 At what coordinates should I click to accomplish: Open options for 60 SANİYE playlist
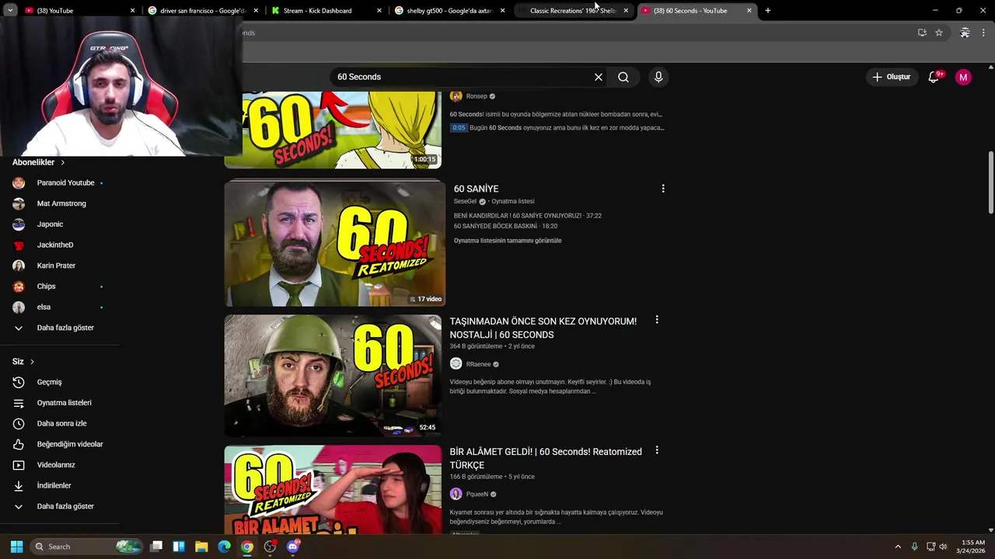point(663,189)
